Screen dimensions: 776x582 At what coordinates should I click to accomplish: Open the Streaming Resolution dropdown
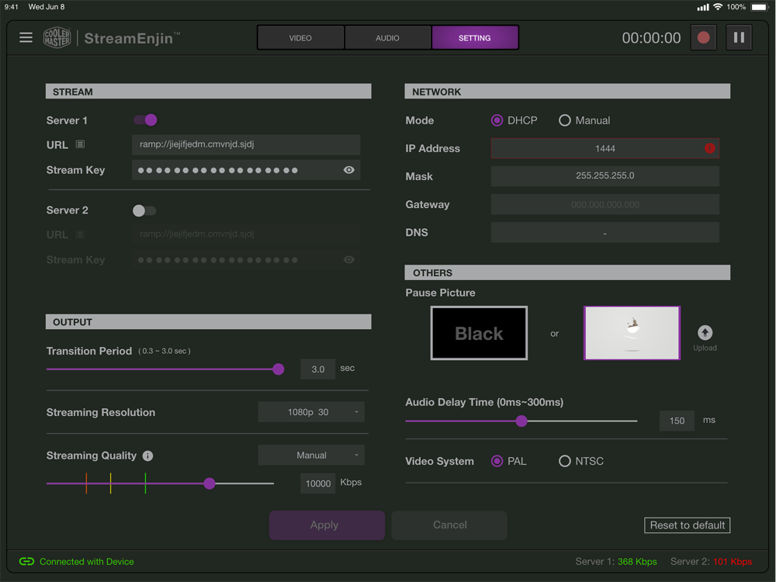coord(311,412)
